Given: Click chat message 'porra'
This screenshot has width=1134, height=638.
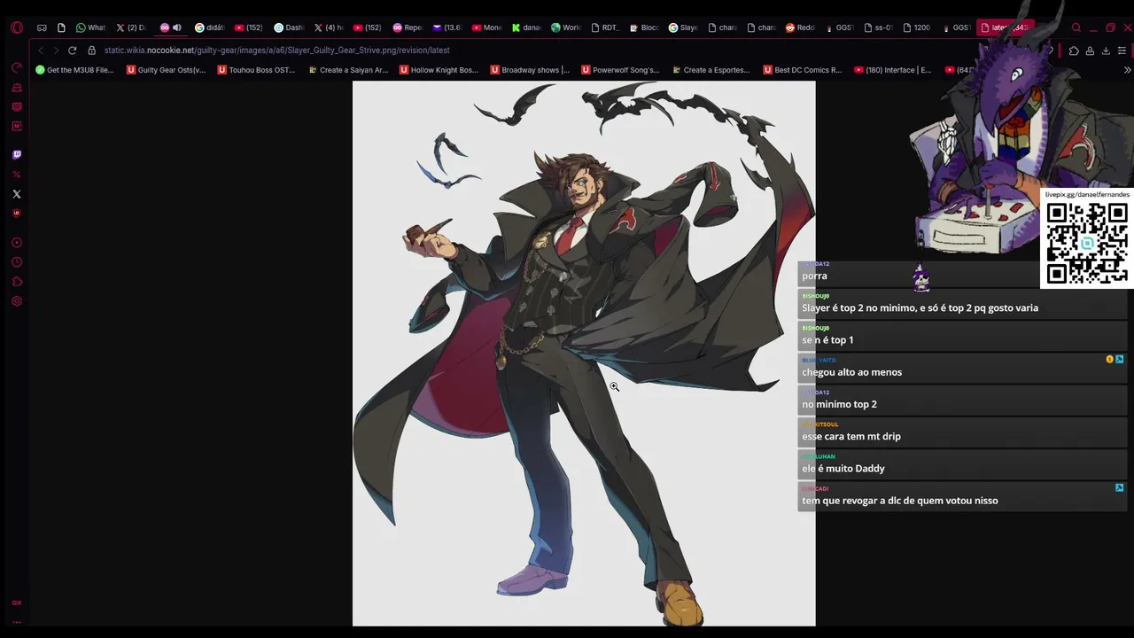Looking at the screenshot, I should point(814,276).
